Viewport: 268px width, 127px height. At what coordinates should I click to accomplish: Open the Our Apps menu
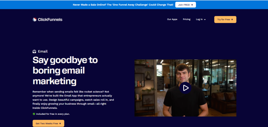(172, 19)
